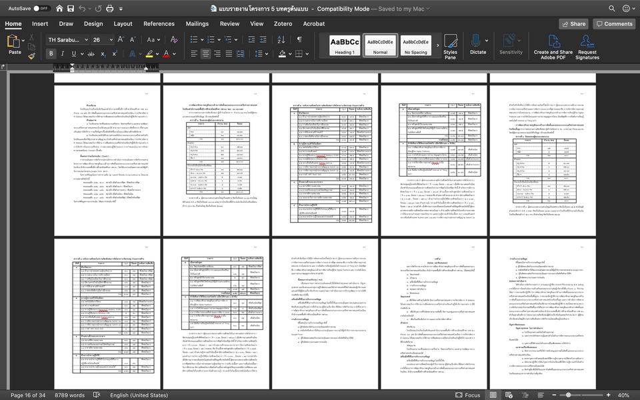
Task: Open the Insert ribbon tab
Action: pos(40,24)
